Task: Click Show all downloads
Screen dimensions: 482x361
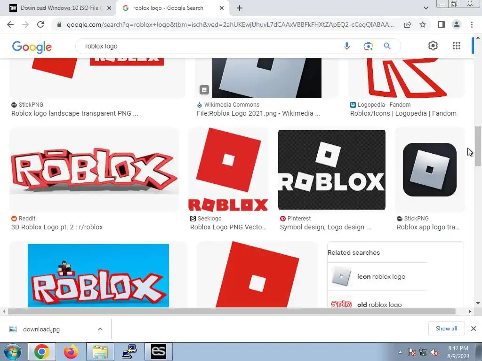Action: click(x=446, y=329)
